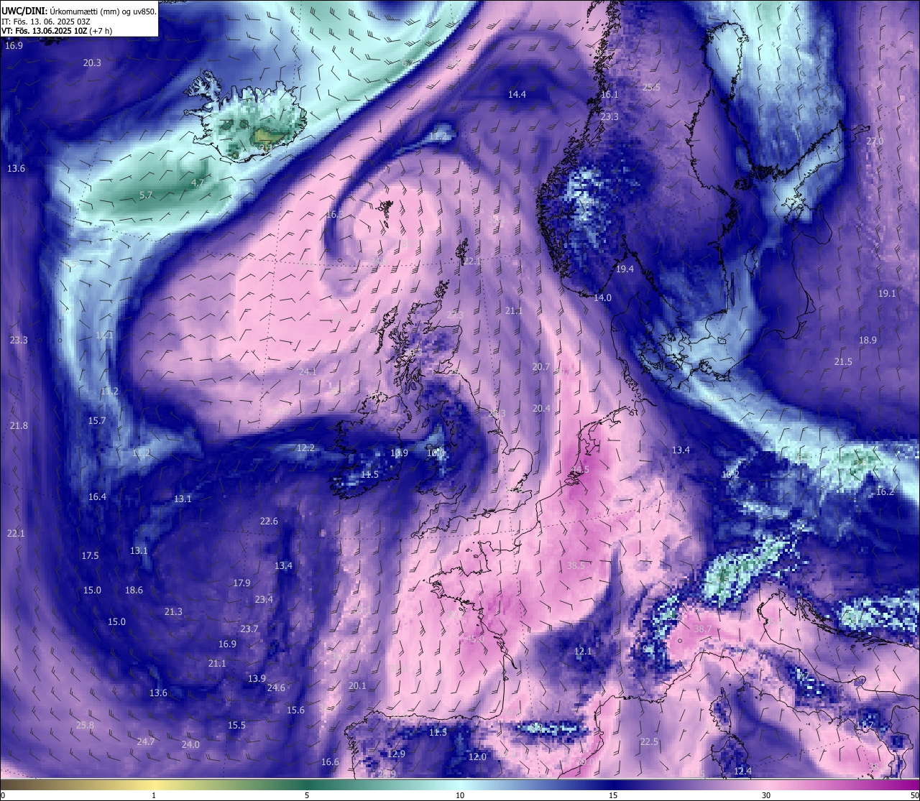Click the 15.6 value northwest of Spain
920x801 pixels.
pos(295,710)
